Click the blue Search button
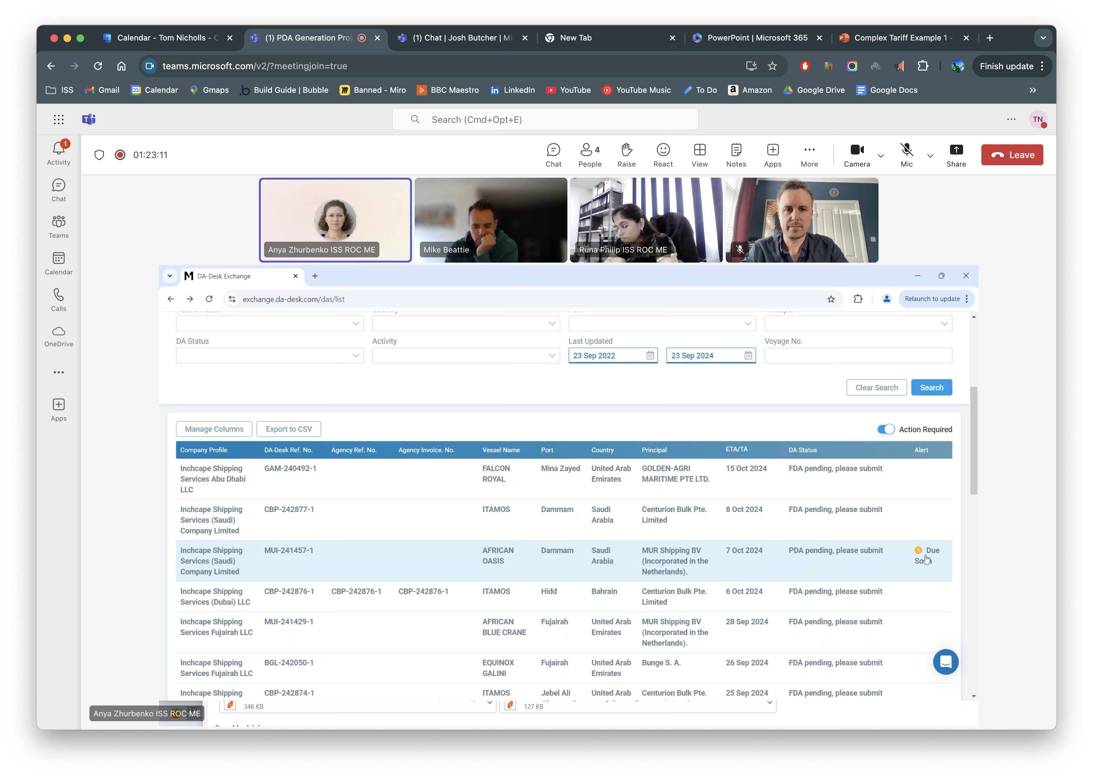 click(931, 388)
